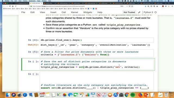Open the Window menu in macOS menu bar
This screenshot has width=174, height=98.
click(x=44, y=1)
